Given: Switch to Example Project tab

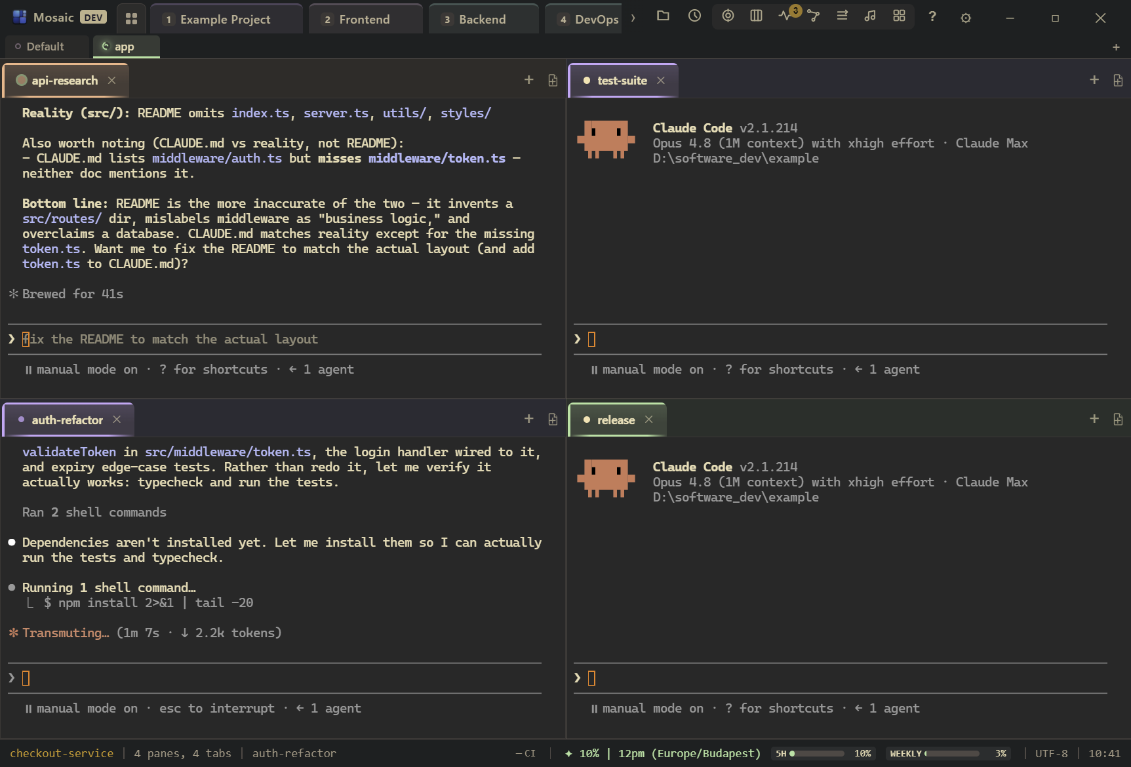Looking at the screenshot, I should point(226,20).
